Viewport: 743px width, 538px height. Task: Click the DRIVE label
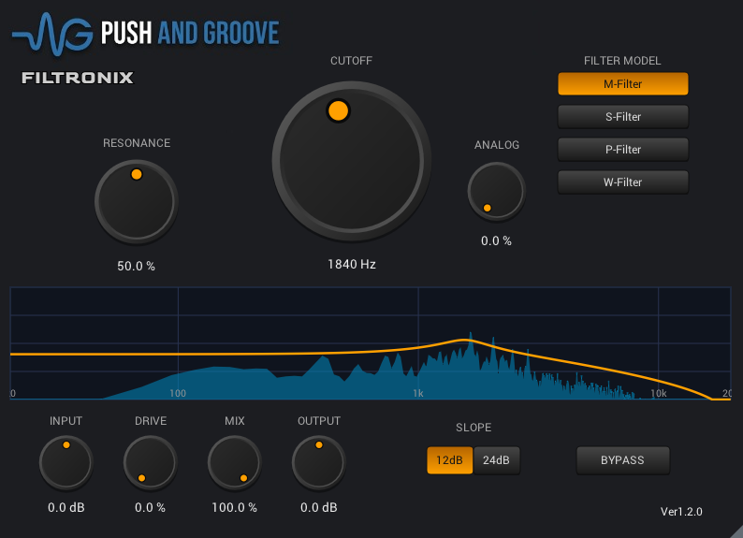pyautogui.click(x=151, y=421)
